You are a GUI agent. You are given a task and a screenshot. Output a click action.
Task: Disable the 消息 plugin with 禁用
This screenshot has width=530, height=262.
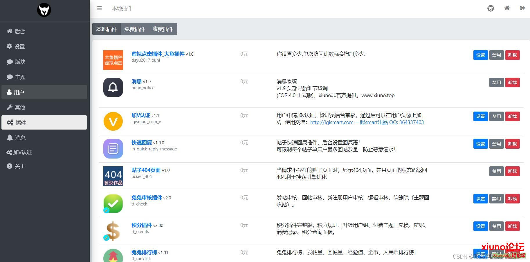tap(496, 83)
